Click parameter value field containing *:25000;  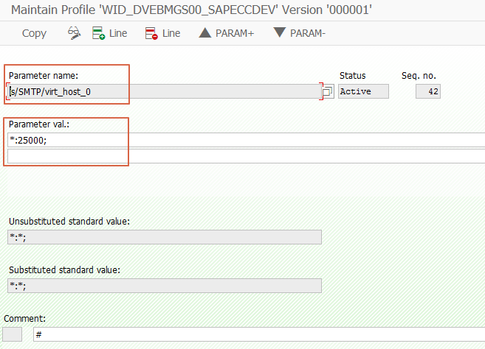coord(247,140)
